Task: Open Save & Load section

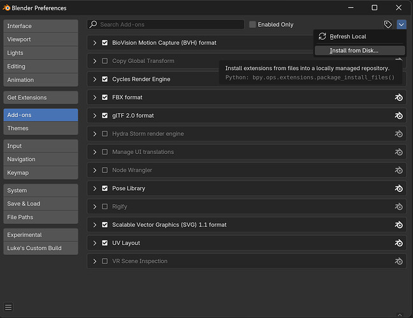Action: pyautogui.click(x=41, y=204)
